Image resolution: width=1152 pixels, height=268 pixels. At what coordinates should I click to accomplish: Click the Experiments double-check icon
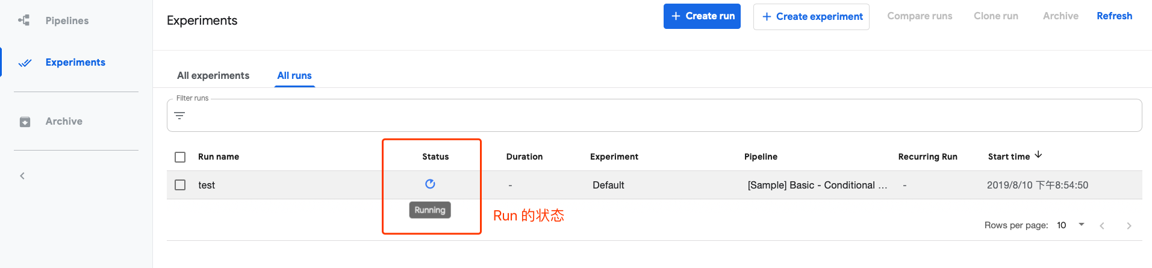pos(25,63)
